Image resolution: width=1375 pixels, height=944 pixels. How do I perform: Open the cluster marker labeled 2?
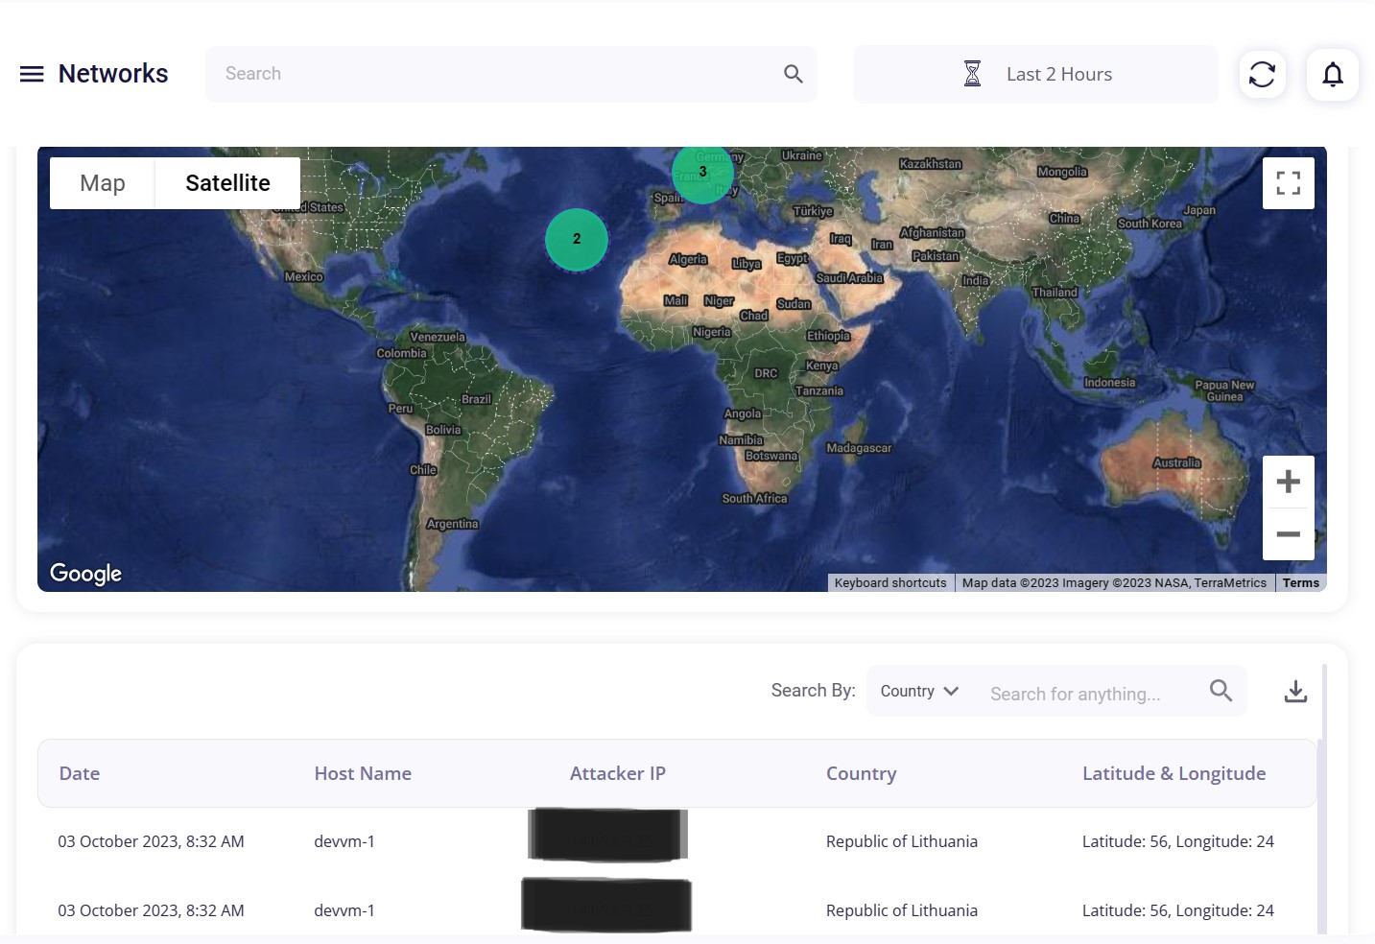(577, 239)
